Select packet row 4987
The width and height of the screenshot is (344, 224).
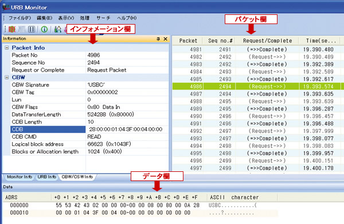[258, 94]
